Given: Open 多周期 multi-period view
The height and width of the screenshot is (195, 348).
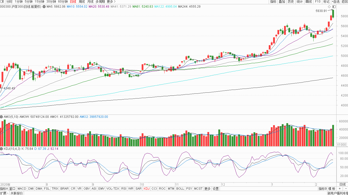Looking at the screenshot, I should click(x=100, y=2).
